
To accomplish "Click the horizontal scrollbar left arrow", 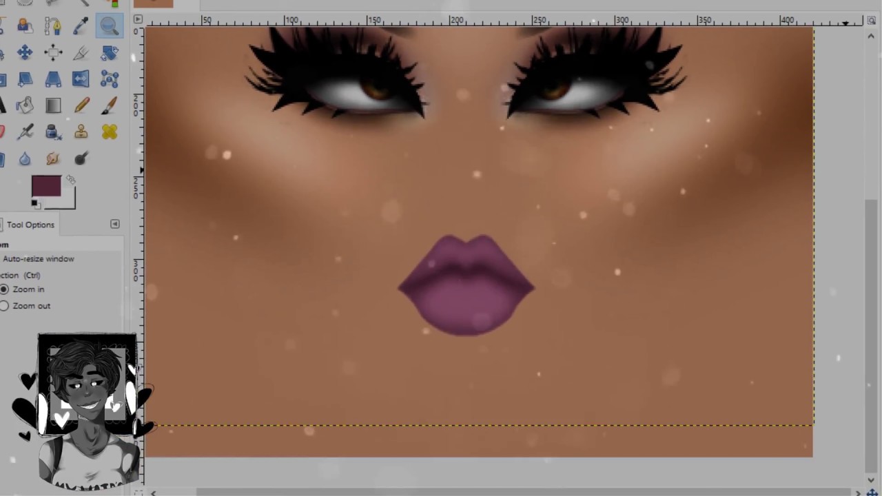I will pos(153,493).
